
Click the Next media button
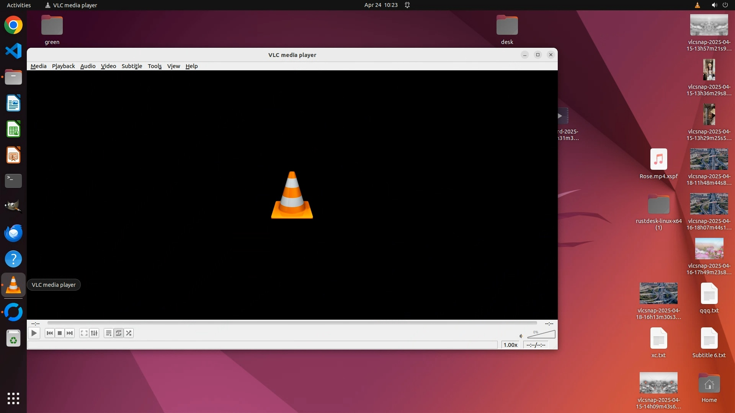(x=70, y=333)
